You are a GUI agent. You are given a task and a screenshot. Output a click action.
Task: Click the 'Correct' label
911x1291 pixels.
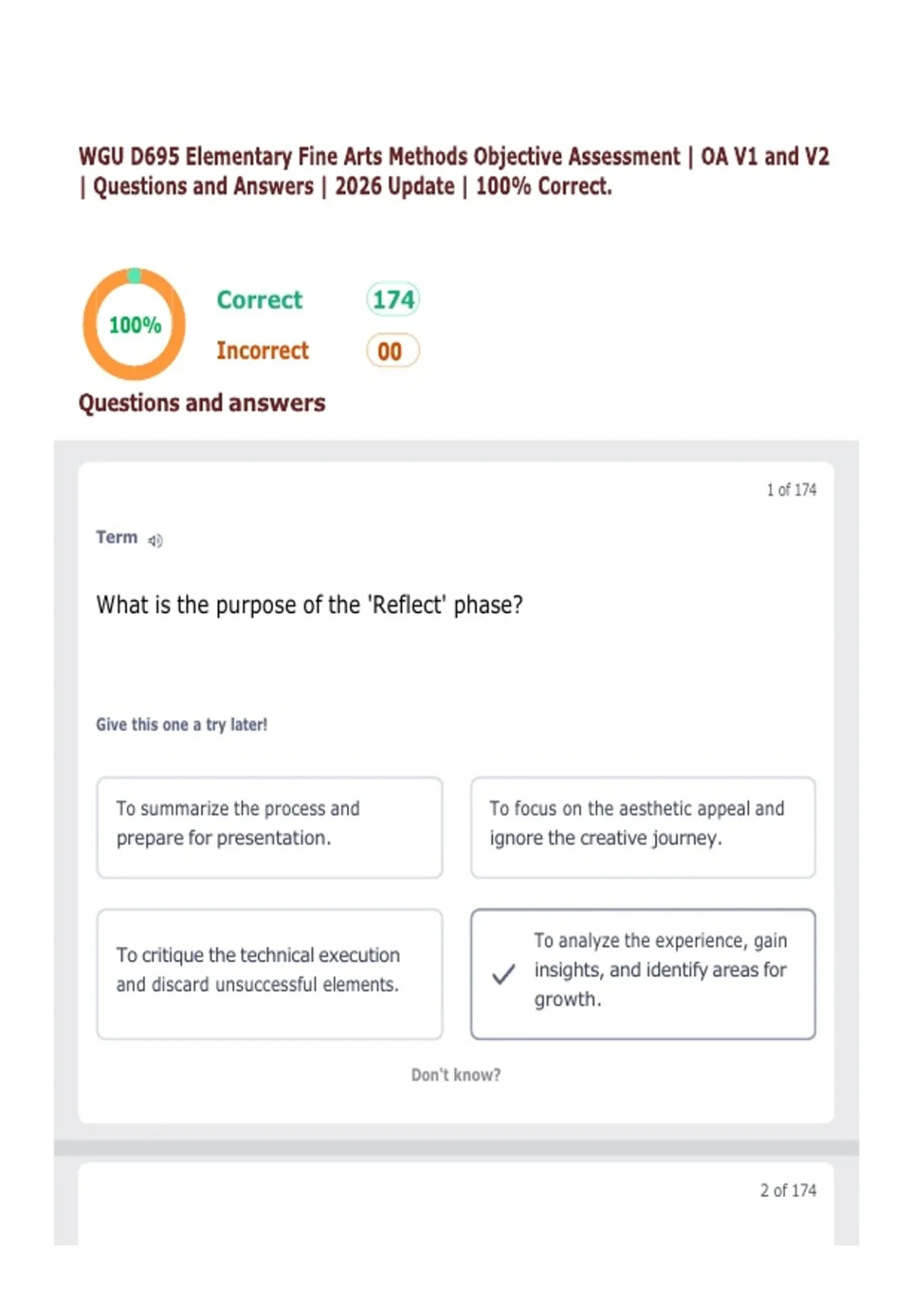tap(259, 300)
